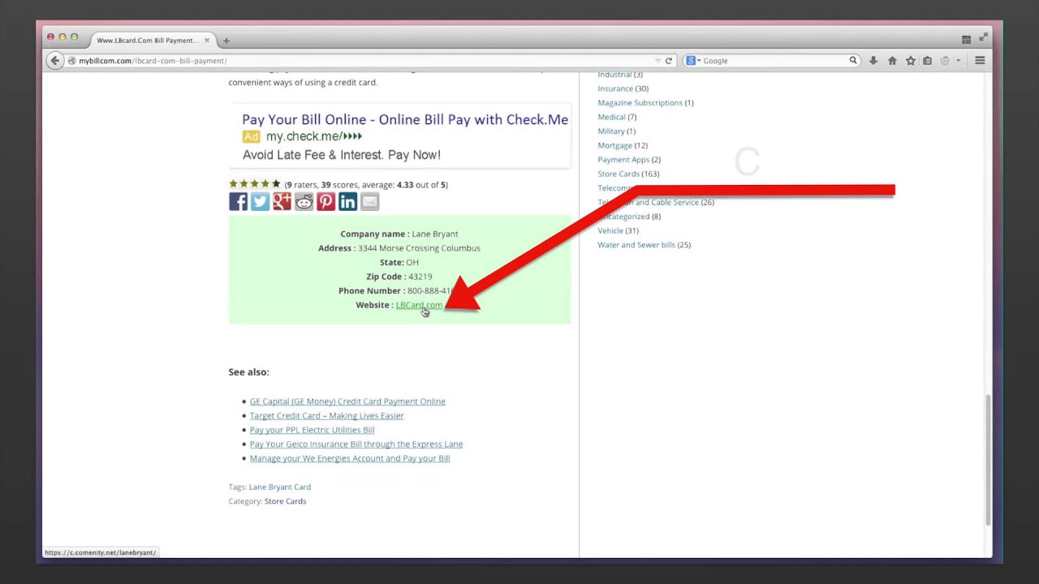Close the Www.LBcard.Com Bill Payment tab
The image size is (1039, 584).
pyautogui.click(x=207, y=41)
